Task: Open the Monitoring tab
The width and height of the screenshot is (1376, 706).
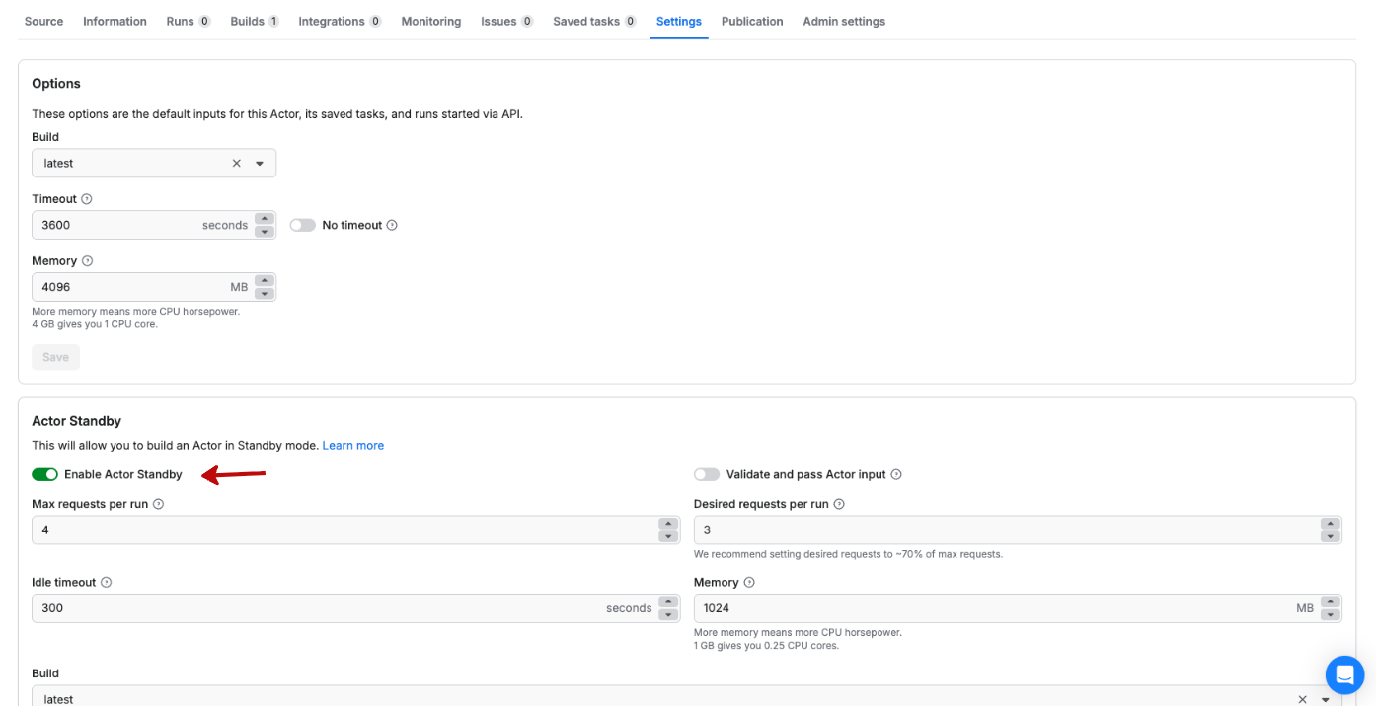Action: [x=430, y=21]
